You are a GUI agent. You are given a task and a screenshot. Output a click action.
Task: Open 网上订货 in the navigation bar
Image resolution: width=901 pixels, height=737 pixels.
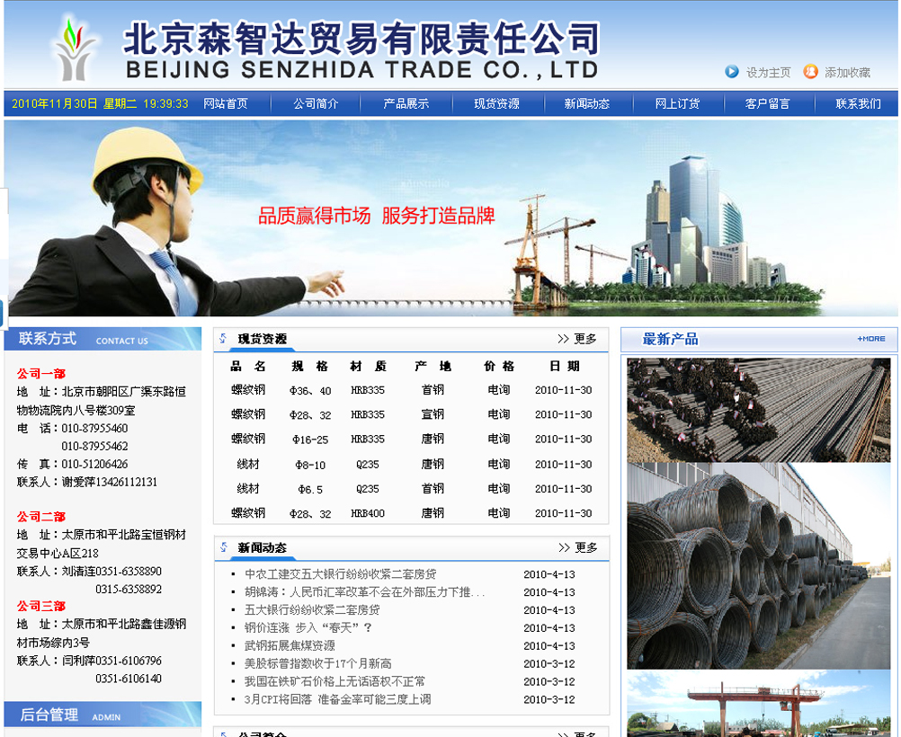677,103
